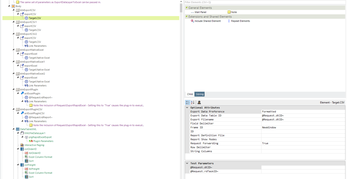Click the XMLFileDataLayer1 datalayer icon
This screenshot has height=179, width=347.
(x=22, y=133)
